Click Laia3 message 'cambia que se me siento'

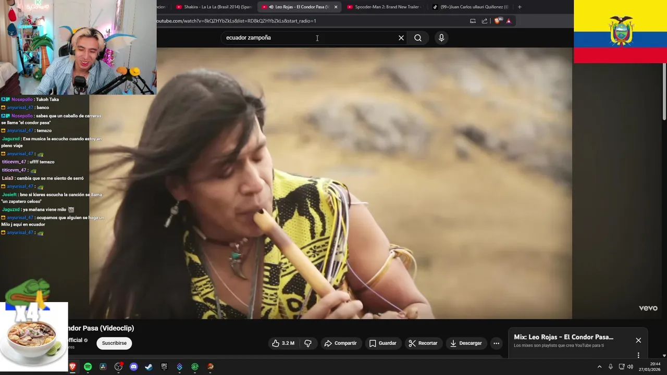(50, 178)
